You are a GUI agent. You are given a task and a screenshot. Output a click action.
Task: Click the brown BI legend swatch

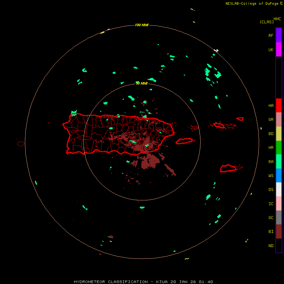pos(279,232)
